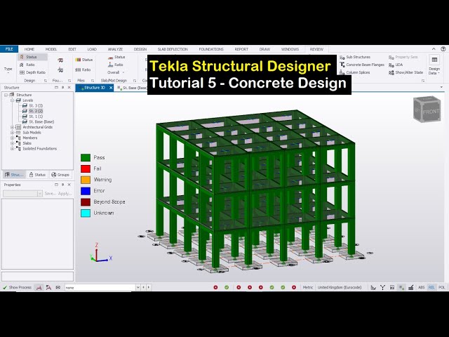Open the 'none' status bar dropdown

(138, 287)
